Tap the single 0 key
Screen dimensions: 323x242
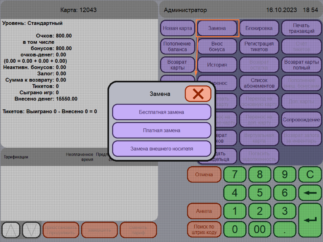pos(235,229)
